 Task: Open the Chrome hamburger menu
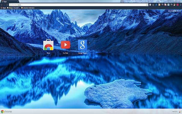pyautogui.click(x=181, y=5)
